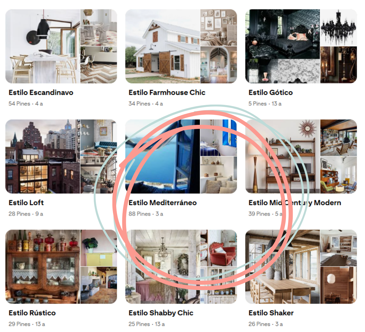Open the Estilo Escandinavo board cover image
The height and width of the screenshot is (332, 365).
tap(43, 46)
